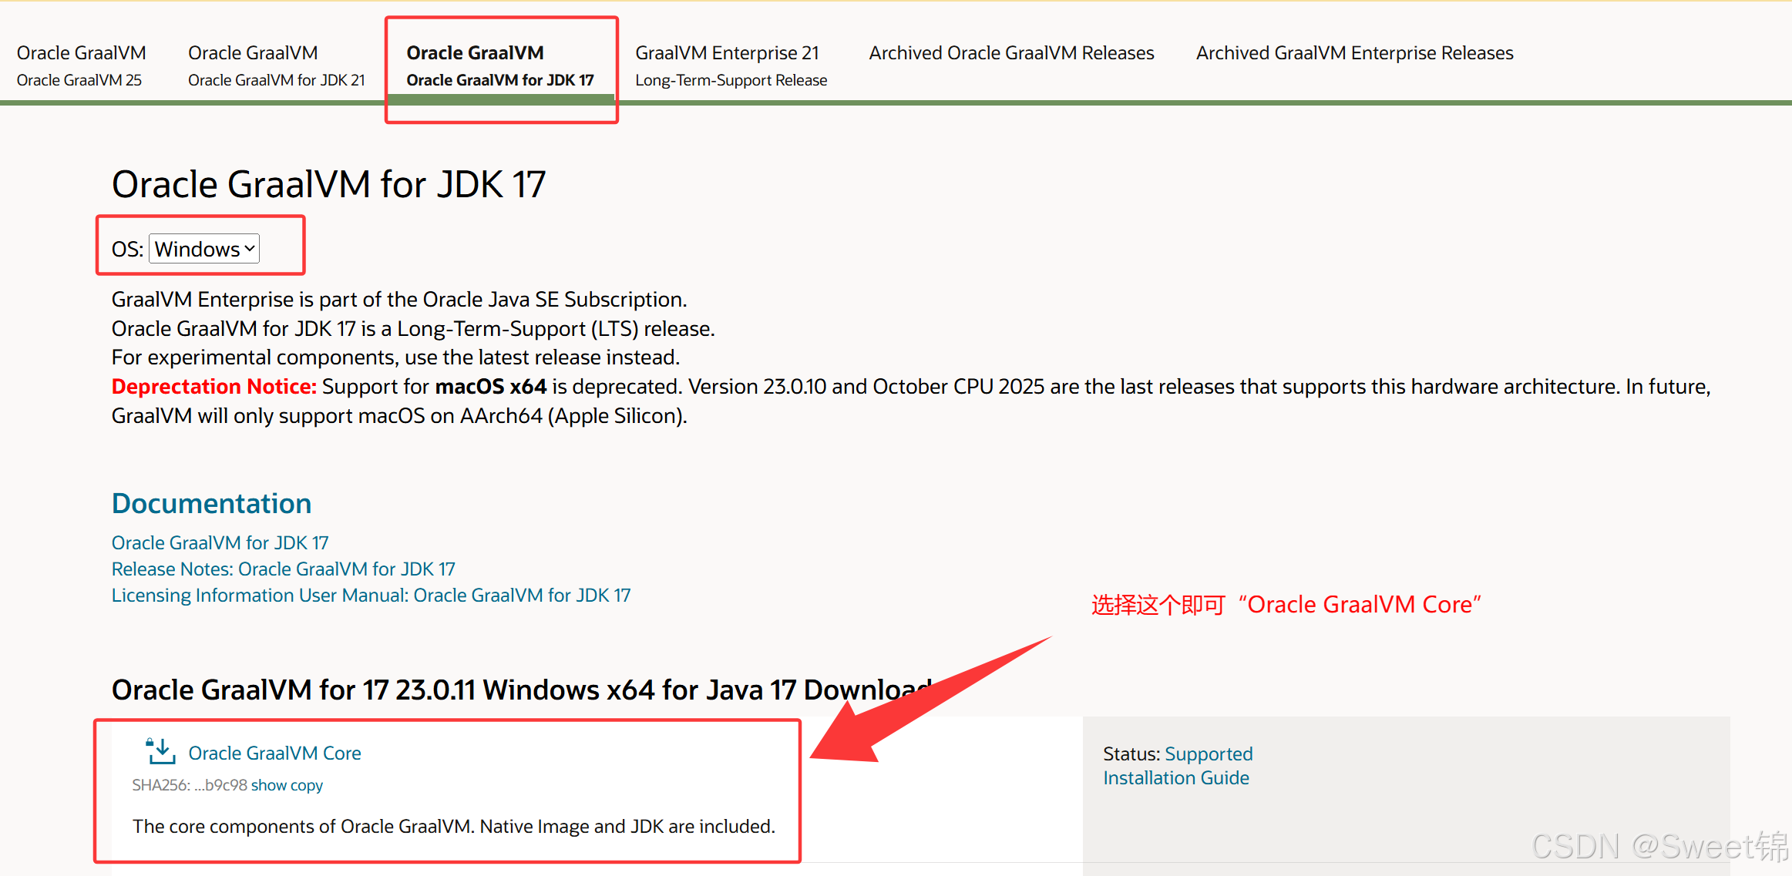Click the Supported status link
The width and height of the screenshot is (1792, 876).
[1209, 753]
